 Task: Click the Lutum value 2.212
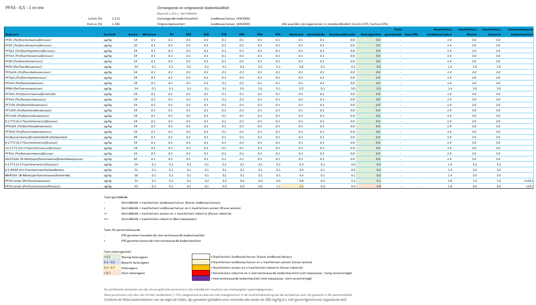pyautogui.click(x=115, y=18)
